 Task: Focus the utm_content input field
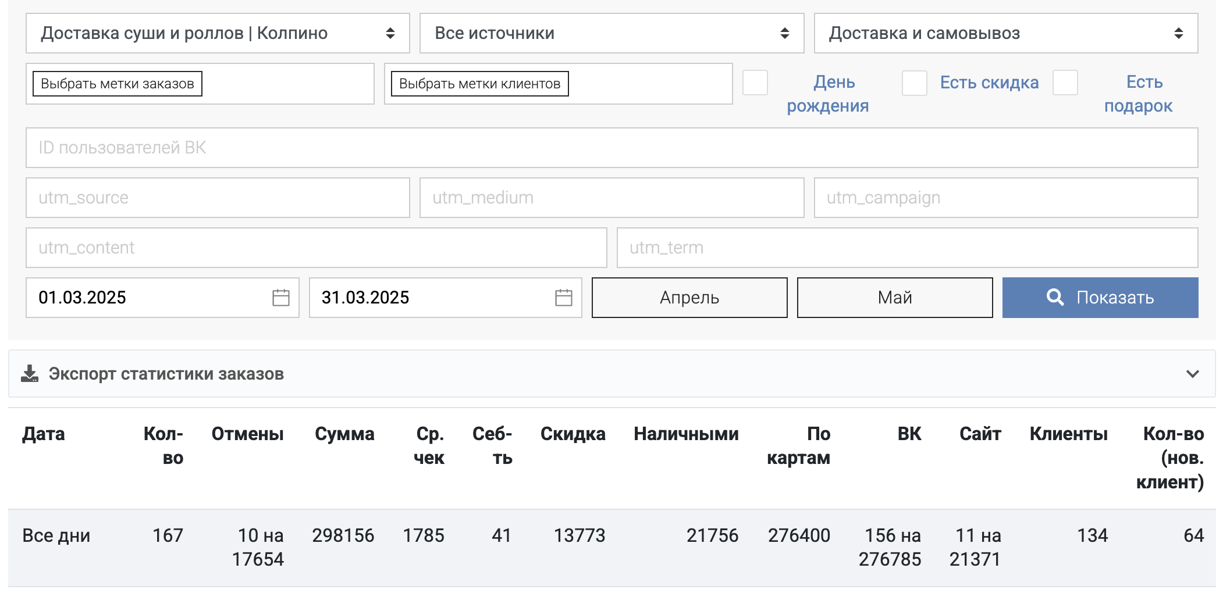point(317,248)
